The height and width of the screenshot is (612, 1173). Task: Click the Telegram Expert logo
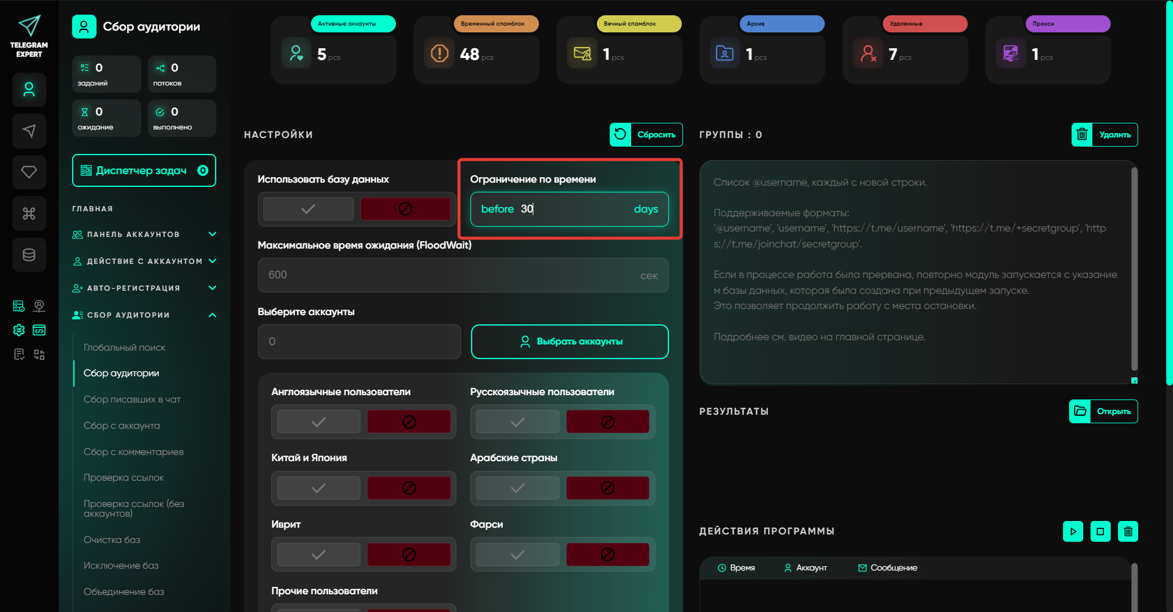tap(29, 36)
